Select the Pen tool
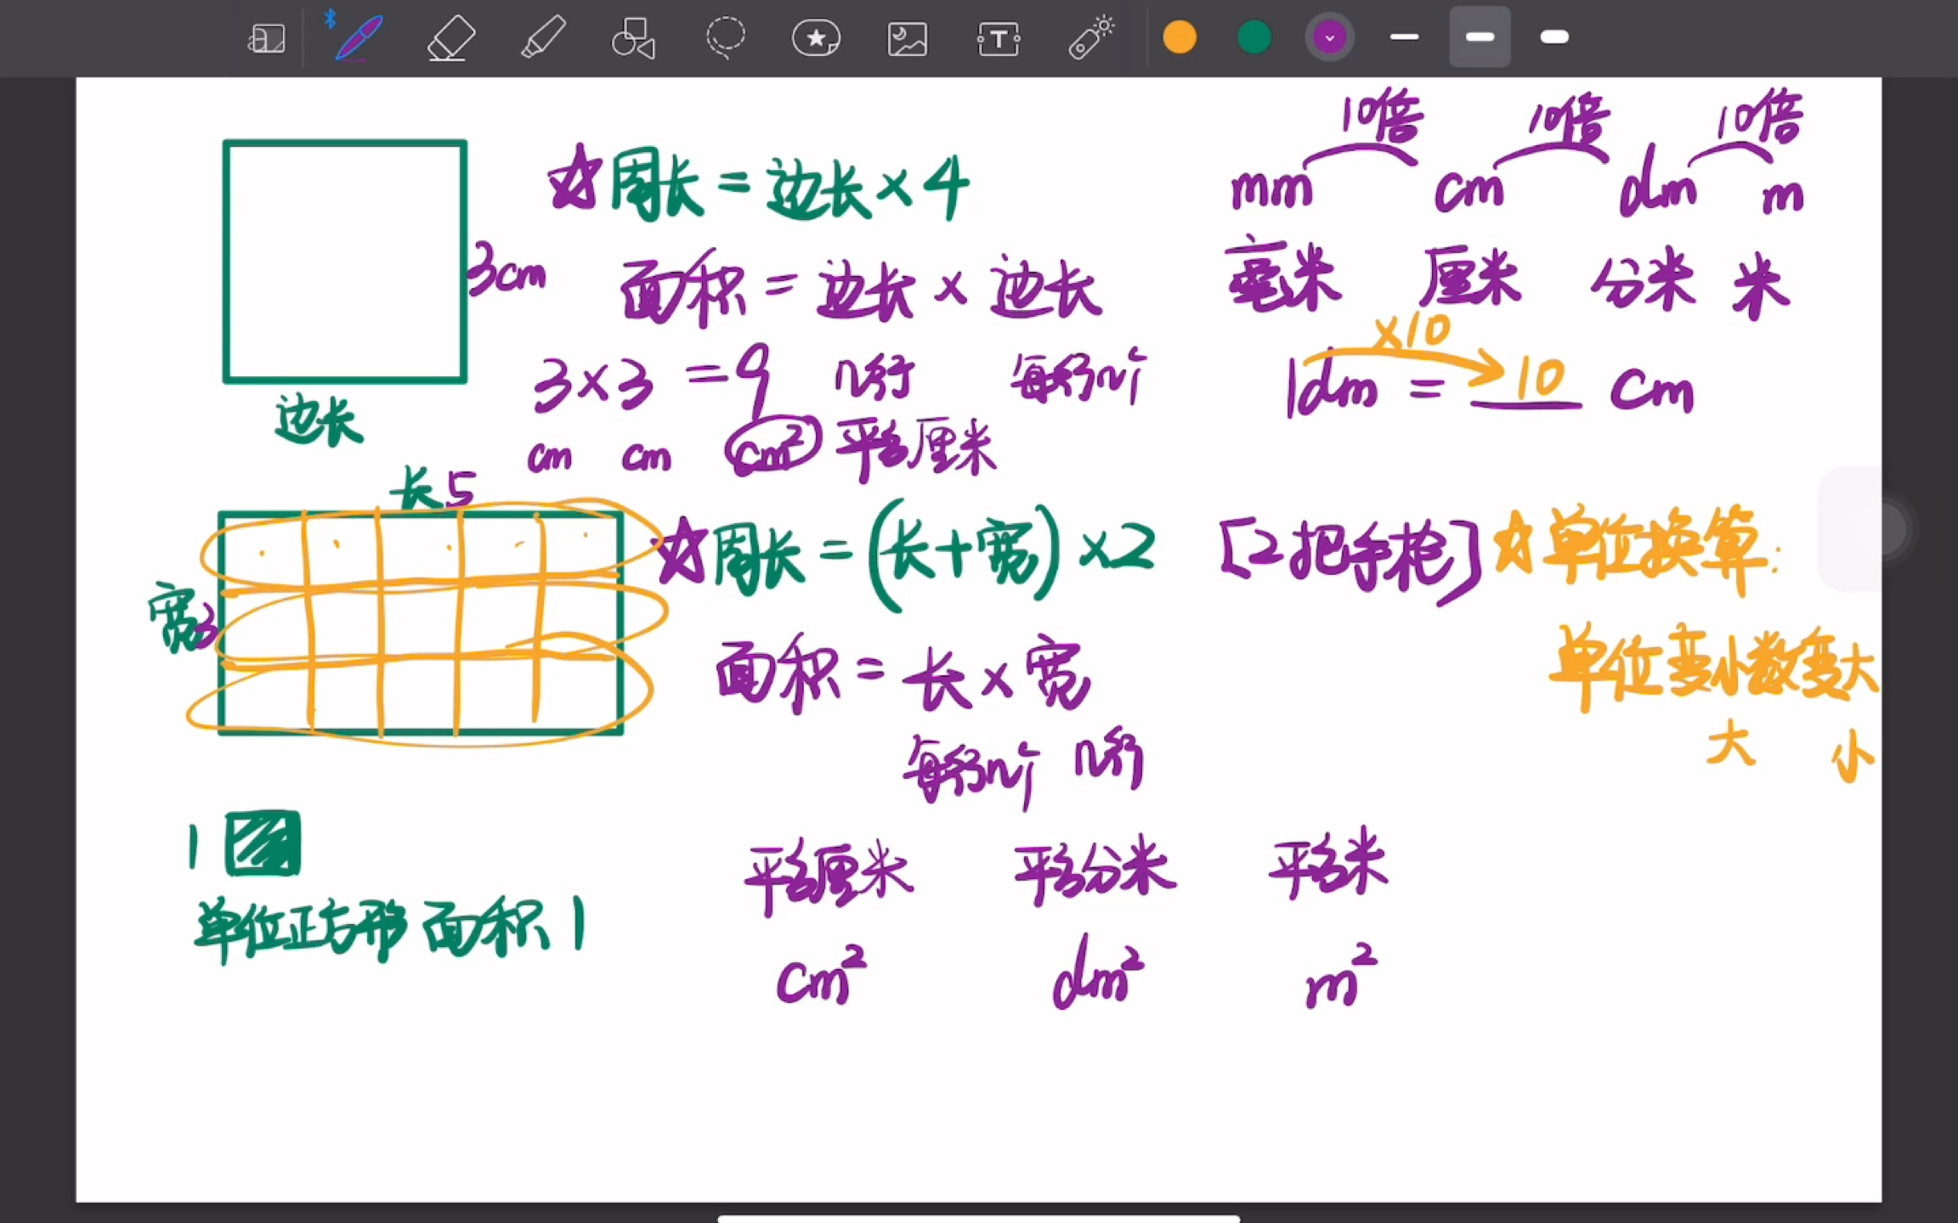The width and height of the screenshot is (1958, 1223). tap(358, 38)
